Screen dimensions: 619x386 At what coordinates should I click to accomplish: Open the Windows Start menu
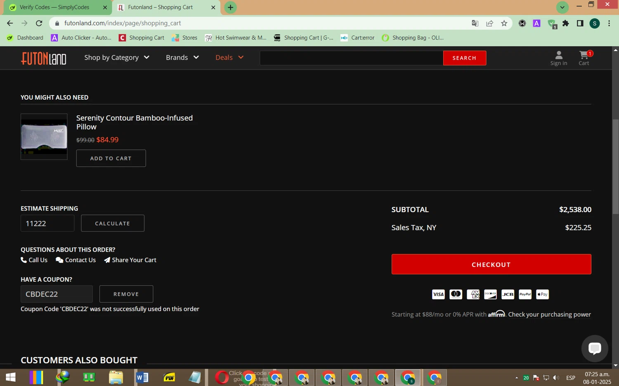click(x=10, y=377)
